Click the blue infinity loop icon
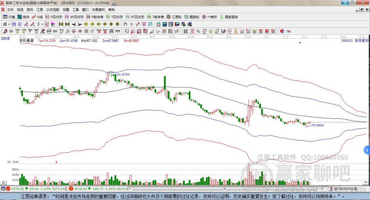370x200 pixels. pos(288,31)
